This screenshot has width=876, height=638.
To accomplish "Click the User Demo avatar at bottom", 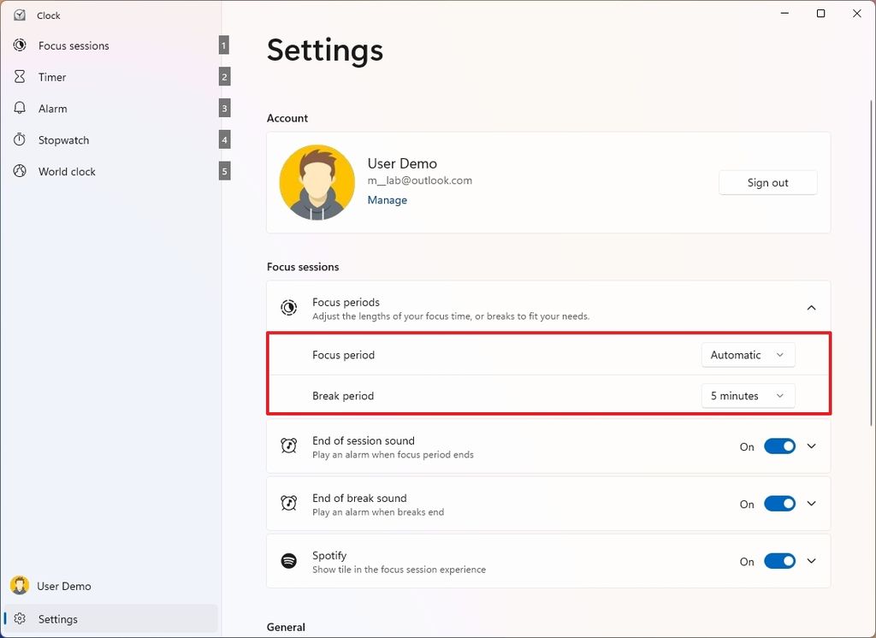I will (x=19, y=586).
